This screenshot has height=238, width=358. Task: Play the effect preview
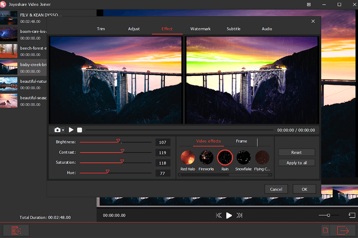[x=71, y=130]
